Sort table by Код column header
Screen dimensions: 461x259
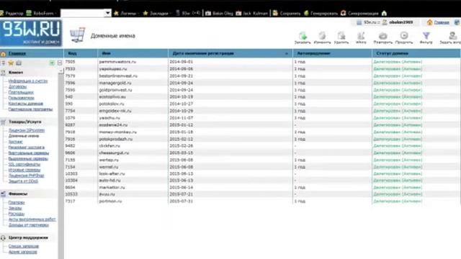pos(81,53)
